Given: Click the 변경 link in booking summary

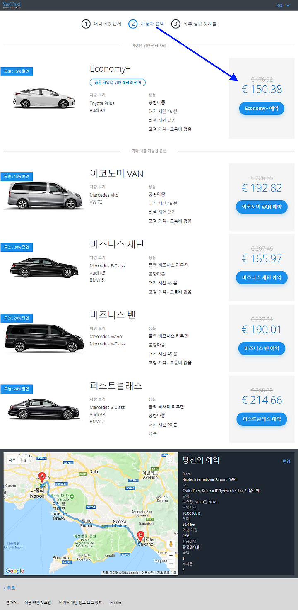Looking at the screenshot, I should pos(286,461).
